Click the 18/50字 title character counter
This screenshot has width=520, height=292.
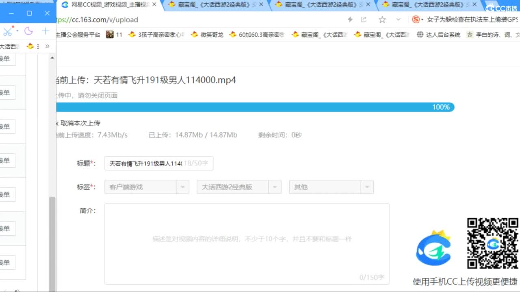(x=196, y=163)
